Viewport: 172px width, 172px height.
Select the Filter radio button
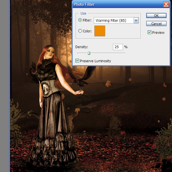pos(80,20)
